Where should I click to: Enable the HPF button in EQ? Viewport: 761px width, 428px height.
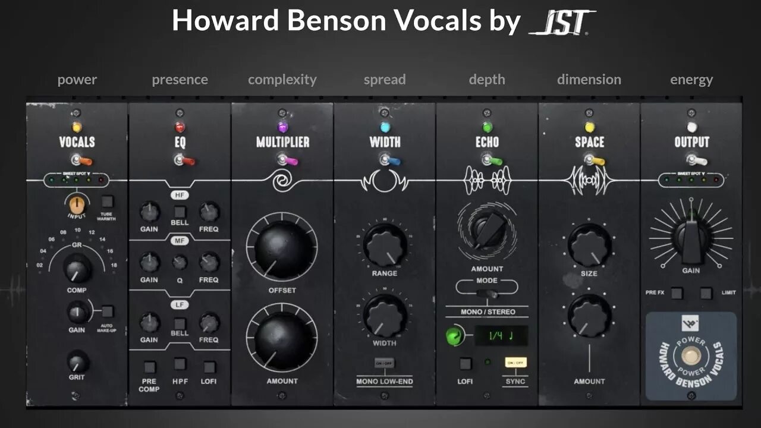coord(180,364)
